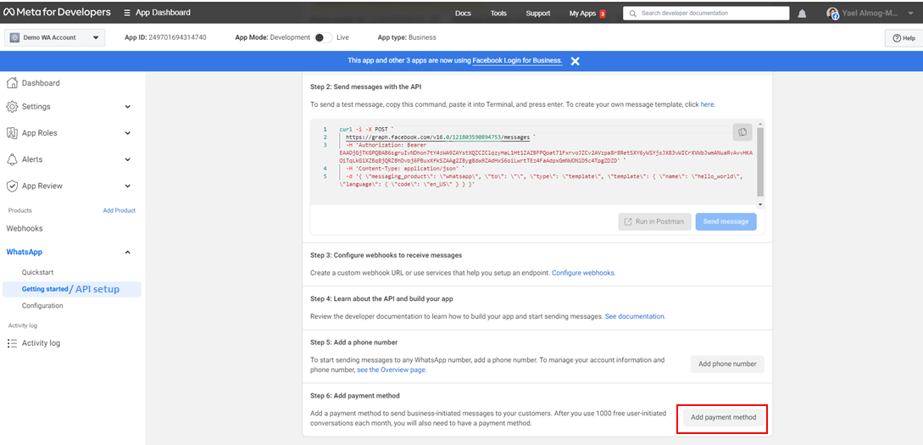Click Run in Postman button
This screenshot has height=445, width=923.
pyautogui.click(x=654, y=221)
